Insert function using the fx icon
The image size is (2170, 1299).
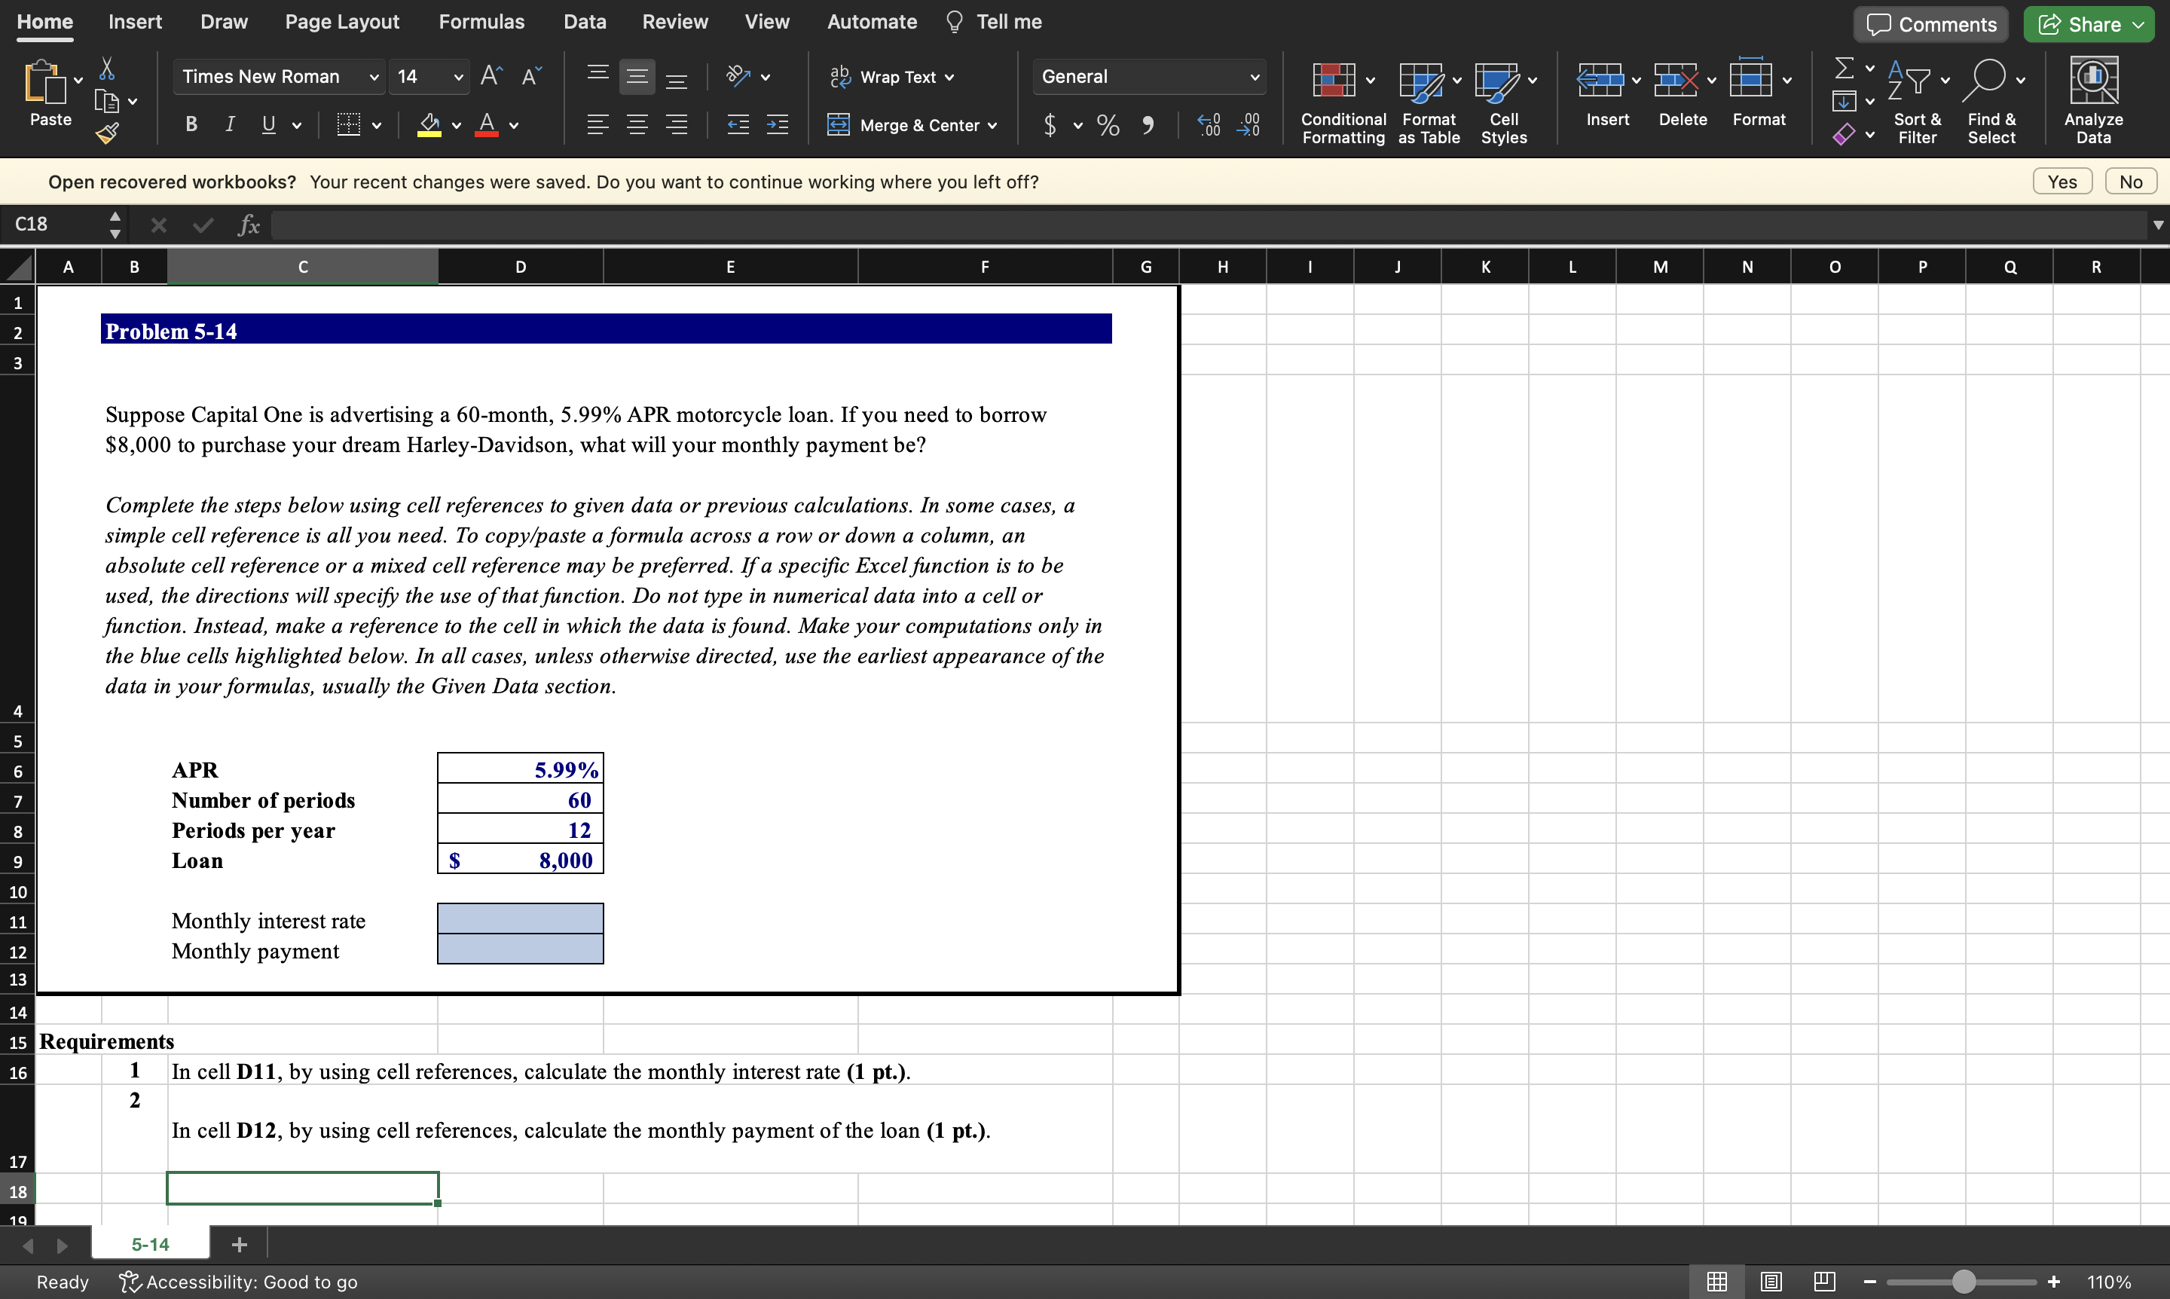coord(249,225)
